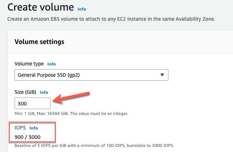
Task: Open the Volume type dropdown
Action: (91, 75)
